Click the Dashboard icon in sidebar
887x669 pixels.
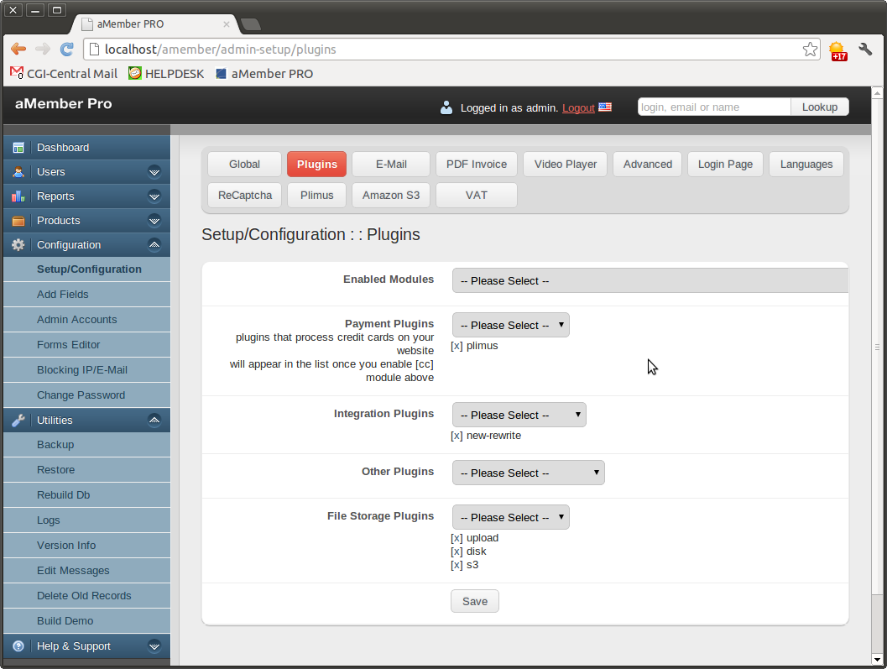coord(18,148)
